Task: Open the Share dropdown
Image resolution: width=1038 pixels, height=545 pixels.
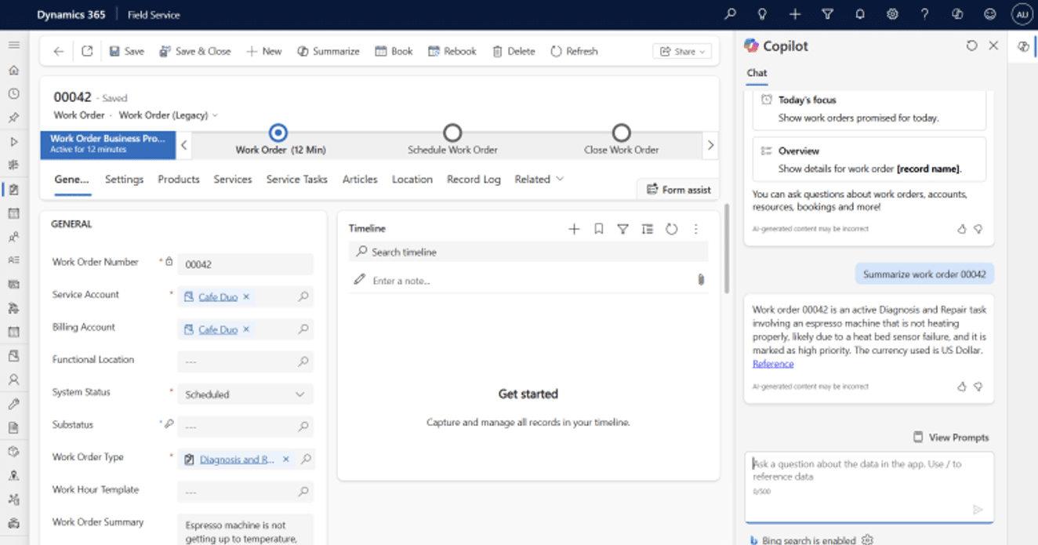Action: (x=682, y=51)
